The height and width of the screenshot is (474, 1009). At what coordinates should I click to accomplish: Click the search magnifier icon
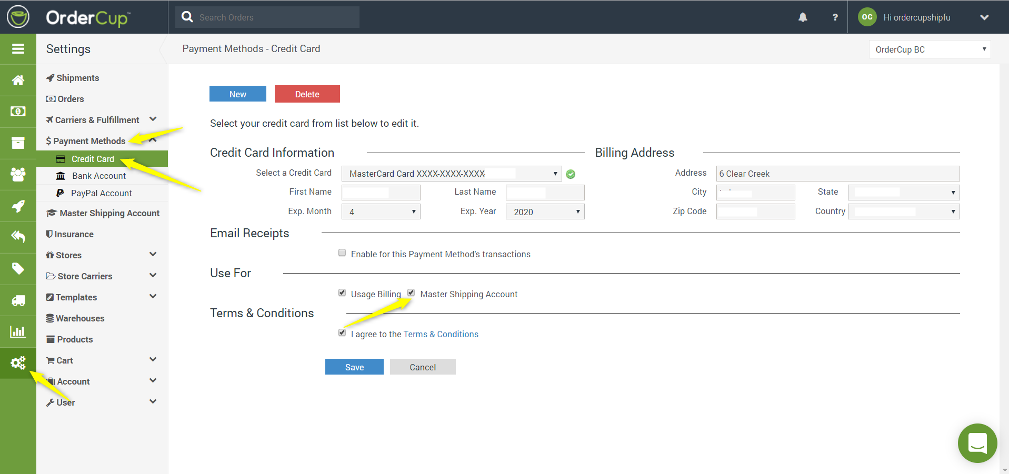(x=187, y=17)
